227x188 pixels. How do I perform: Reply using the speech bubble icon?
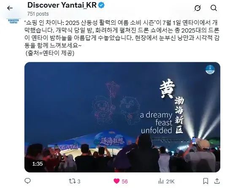tap(27, 181)
